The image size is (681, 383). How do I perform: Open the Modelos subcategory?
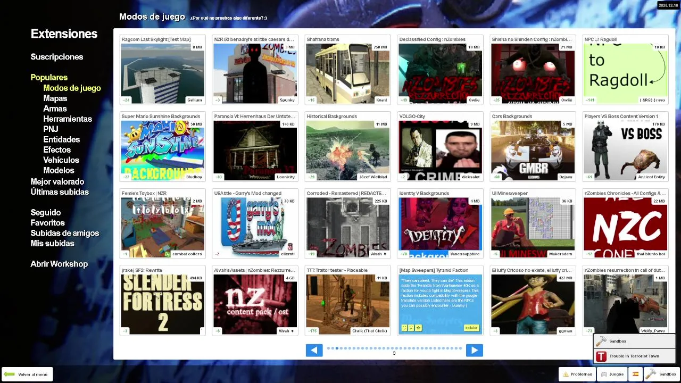(59, 170)
